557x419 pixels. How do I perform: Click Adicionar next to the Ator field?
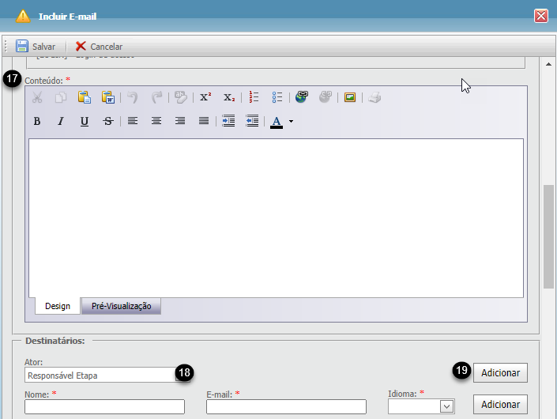coord(500,373)
